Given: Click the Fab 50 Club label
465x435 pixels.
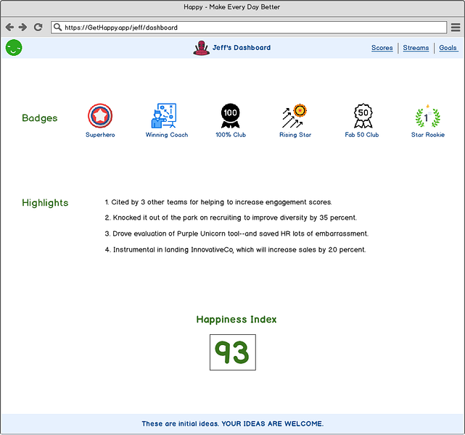Looking at the screenshot, I should click(x=362, y=135).
